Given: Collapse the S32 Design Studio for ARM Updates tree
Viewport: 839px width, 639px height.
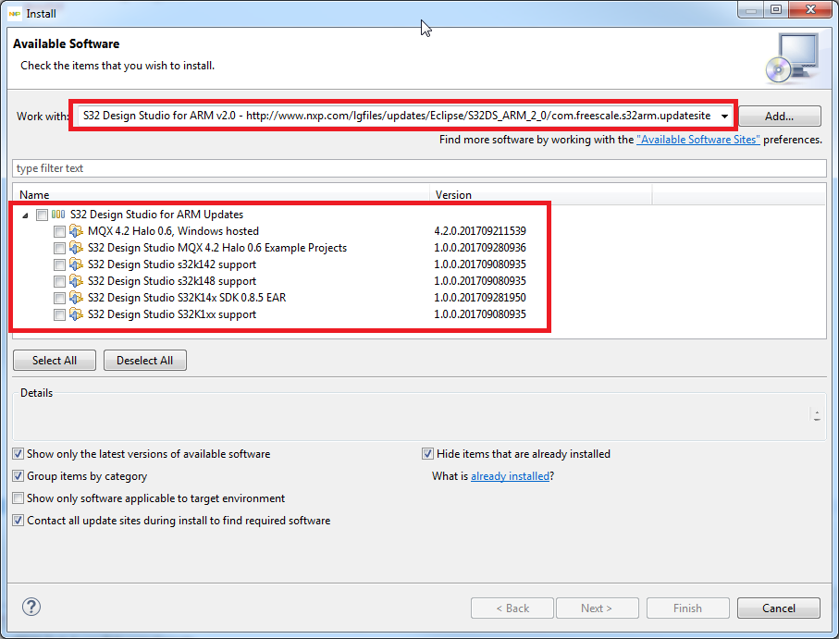Looking at the screenshot, I should click(25, 215).
